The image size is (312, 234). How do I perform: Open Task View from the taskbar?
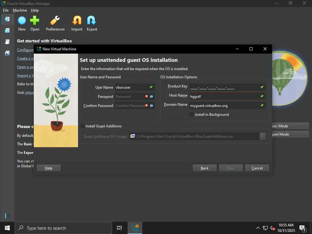[119, 228]
